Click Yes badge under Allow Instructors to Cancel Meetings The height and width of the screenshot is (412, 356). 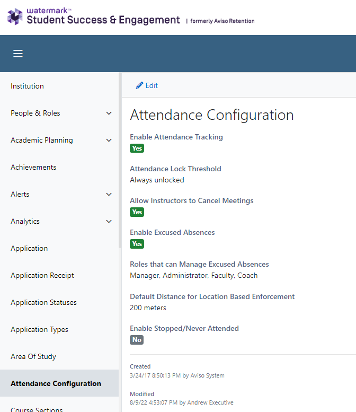click(137, 212)
